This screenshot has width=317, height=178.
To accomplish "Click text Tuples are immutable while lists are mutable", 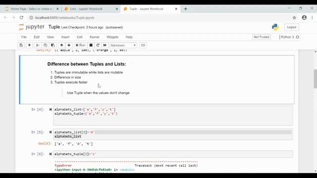I will [89, 72].
